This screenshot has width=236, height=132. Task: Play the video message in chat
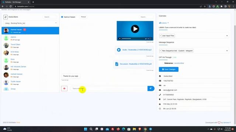(x=135, y=29)
